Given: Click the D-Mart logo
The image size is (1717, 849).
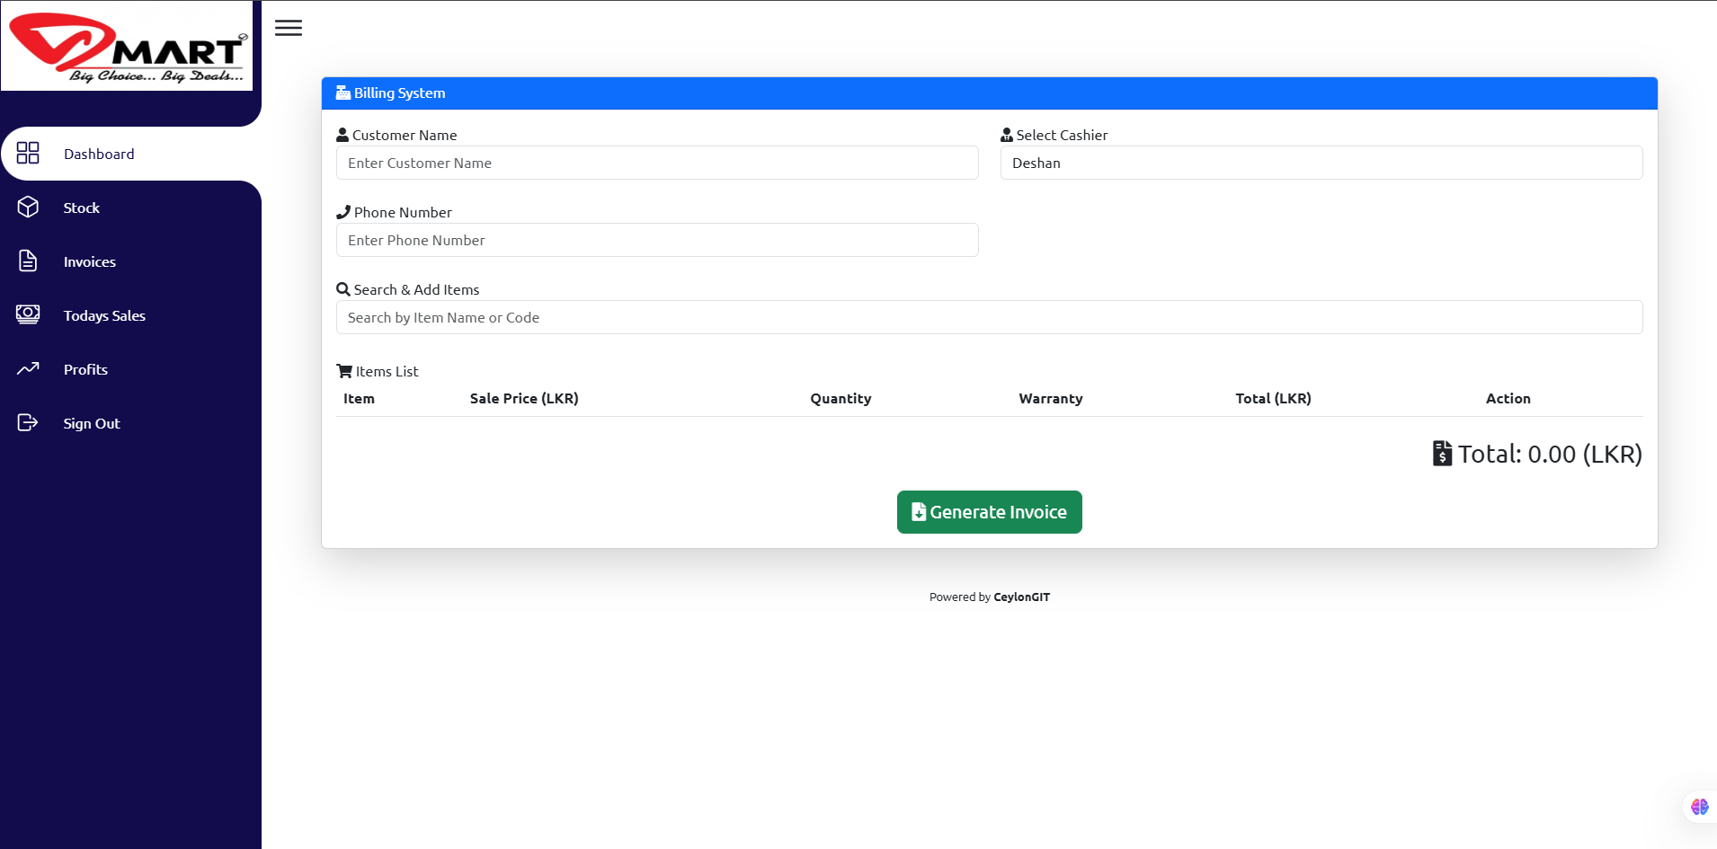Looking at the screenshot, I should coord(127,47).
